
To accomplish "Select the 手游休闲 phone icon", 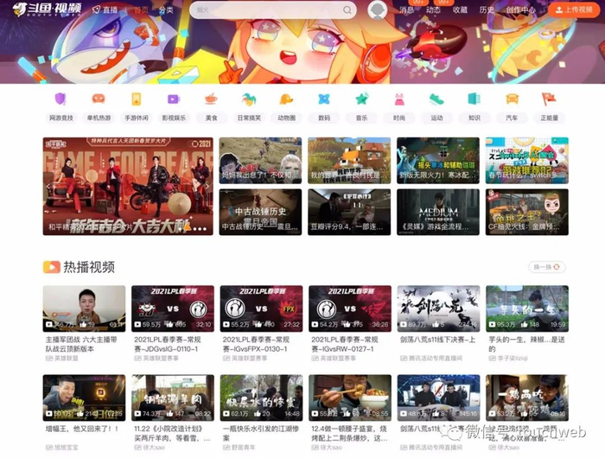I will point(136,99).
